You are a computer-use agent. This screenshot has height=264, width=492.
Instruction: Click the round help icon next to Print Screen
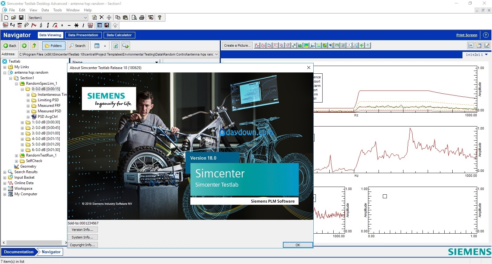pos(486,35)
